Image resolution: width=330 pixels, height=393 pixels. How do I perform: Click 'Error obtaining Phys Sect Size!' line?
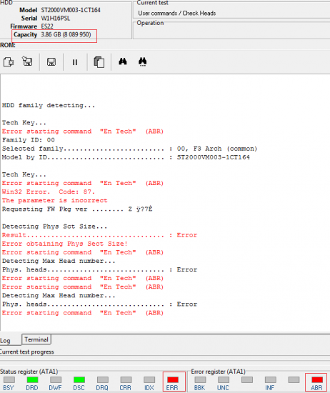[x=65, y=244]
